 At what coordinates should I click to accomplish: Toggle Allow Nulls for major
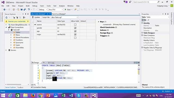coord(75,35)
